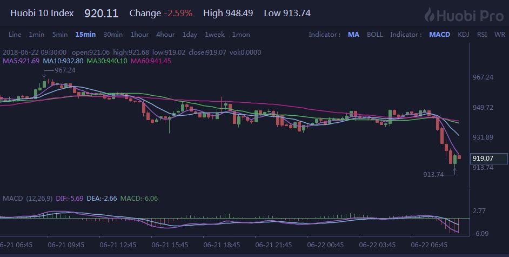Screen dimensions: 509x257
Task: Select the 4hour timeframe
Action: pos(165,35)
